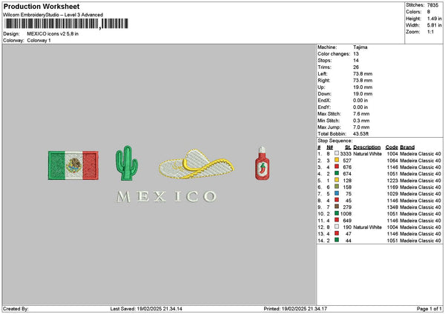Viewport: 445px width, 314px height.
Task: Click the Width value '5.81 in'
Action: pyautogui.click(x=435, y=25)
